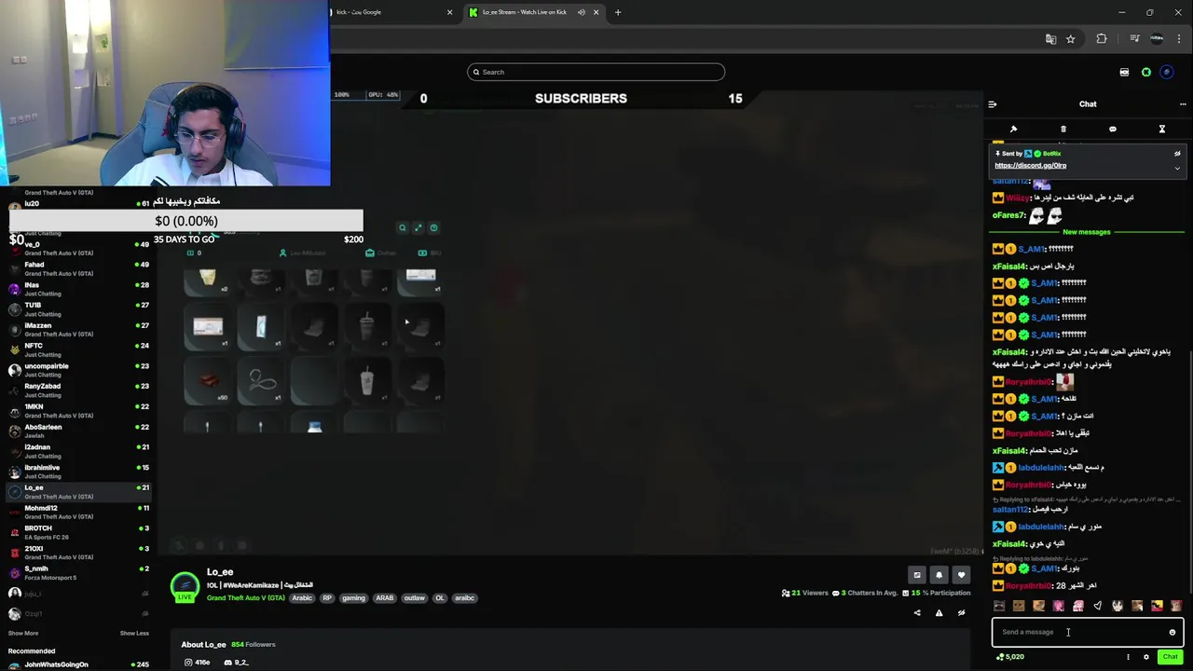Open moderation hammer tool in chat

coord(1013,130)
